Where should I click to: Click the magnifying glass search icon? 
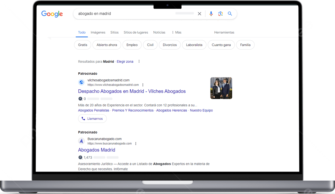[230, 14]
